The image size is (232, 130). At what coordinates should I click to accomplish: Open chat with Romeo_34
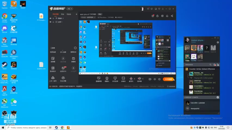click(x=202, y=74)
